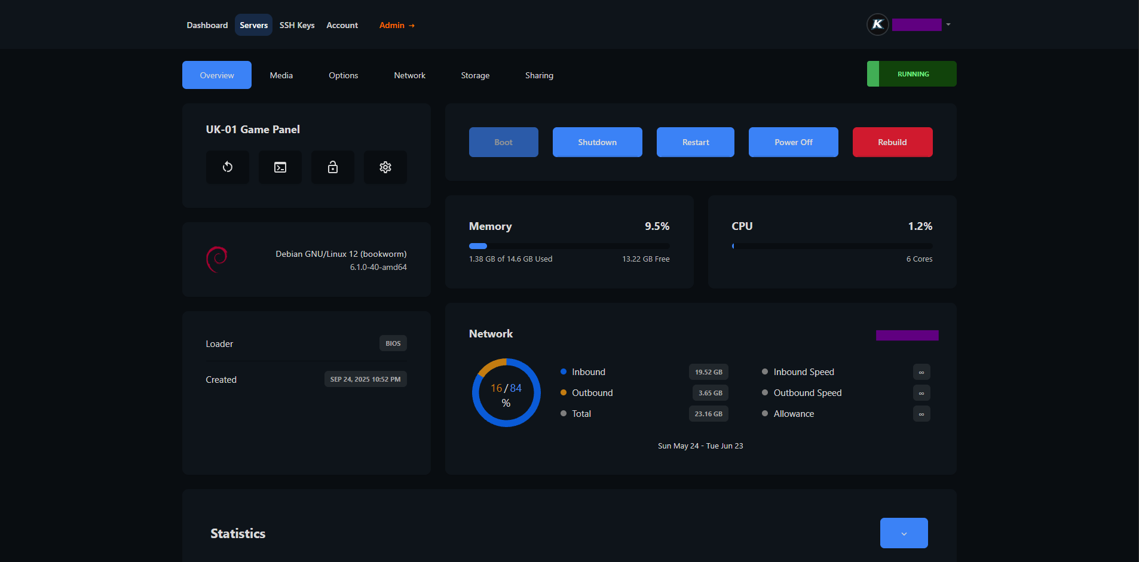The image size is (1139, 562).
Task: Click the Inbound Speed infinity badge
Action: coord(921,372)
